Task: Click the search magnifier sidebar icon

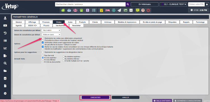Action: coord(5,63)
